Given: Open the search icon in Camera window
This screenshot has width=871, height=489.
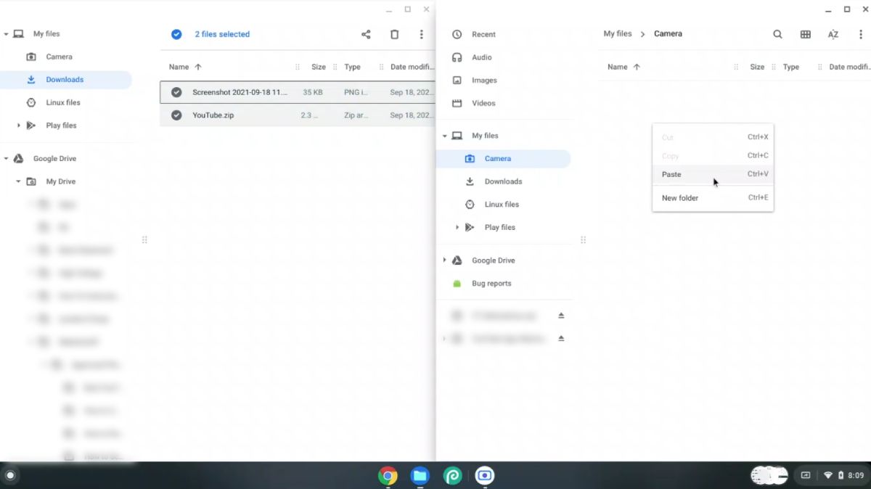Looking at the screenshot, I should point(777,33).
